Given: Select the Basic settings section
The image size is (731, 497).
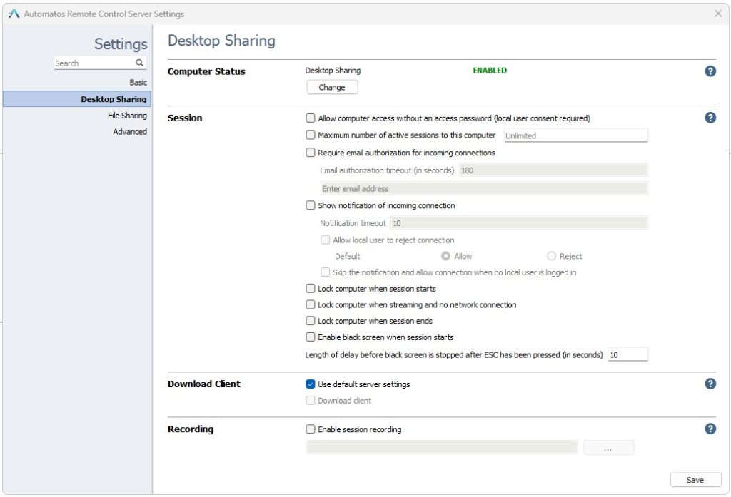Looking at the screenshot, I should tap(138, 82).
